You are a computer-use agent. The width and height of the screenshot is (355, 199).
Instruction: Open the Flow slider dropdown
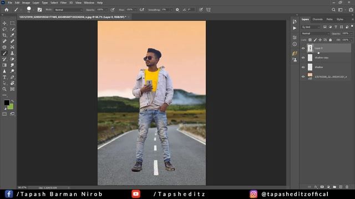pyautogui.click(x=135, y=10)
